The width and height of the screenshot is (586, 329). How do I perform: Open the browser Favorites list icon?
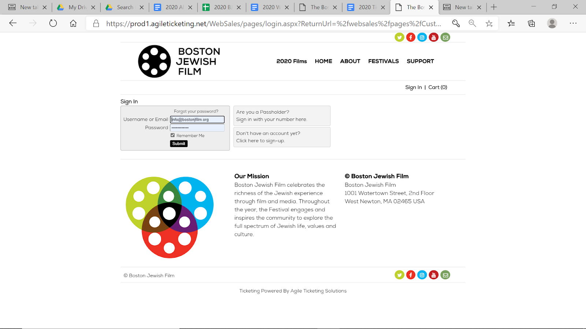coord(511,23)
